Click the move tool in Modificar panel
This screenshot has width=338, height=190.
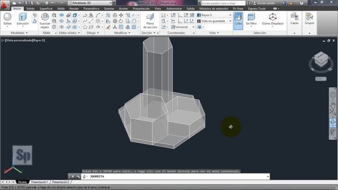click(x=121, y=15)
